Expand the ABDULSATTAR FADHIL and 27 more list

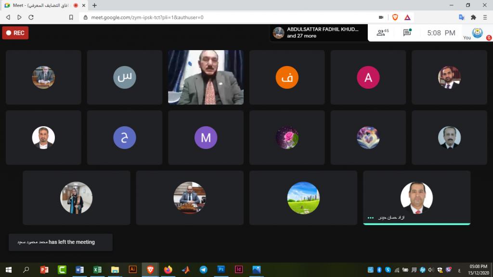318,33
